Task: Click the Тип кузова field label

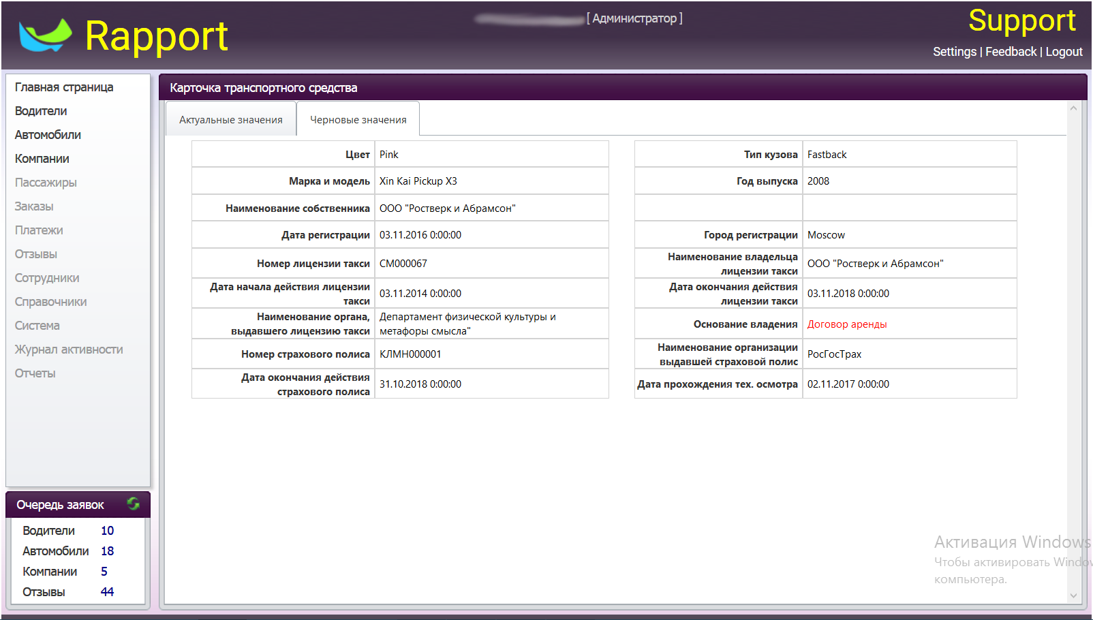Action: (771, 155)
